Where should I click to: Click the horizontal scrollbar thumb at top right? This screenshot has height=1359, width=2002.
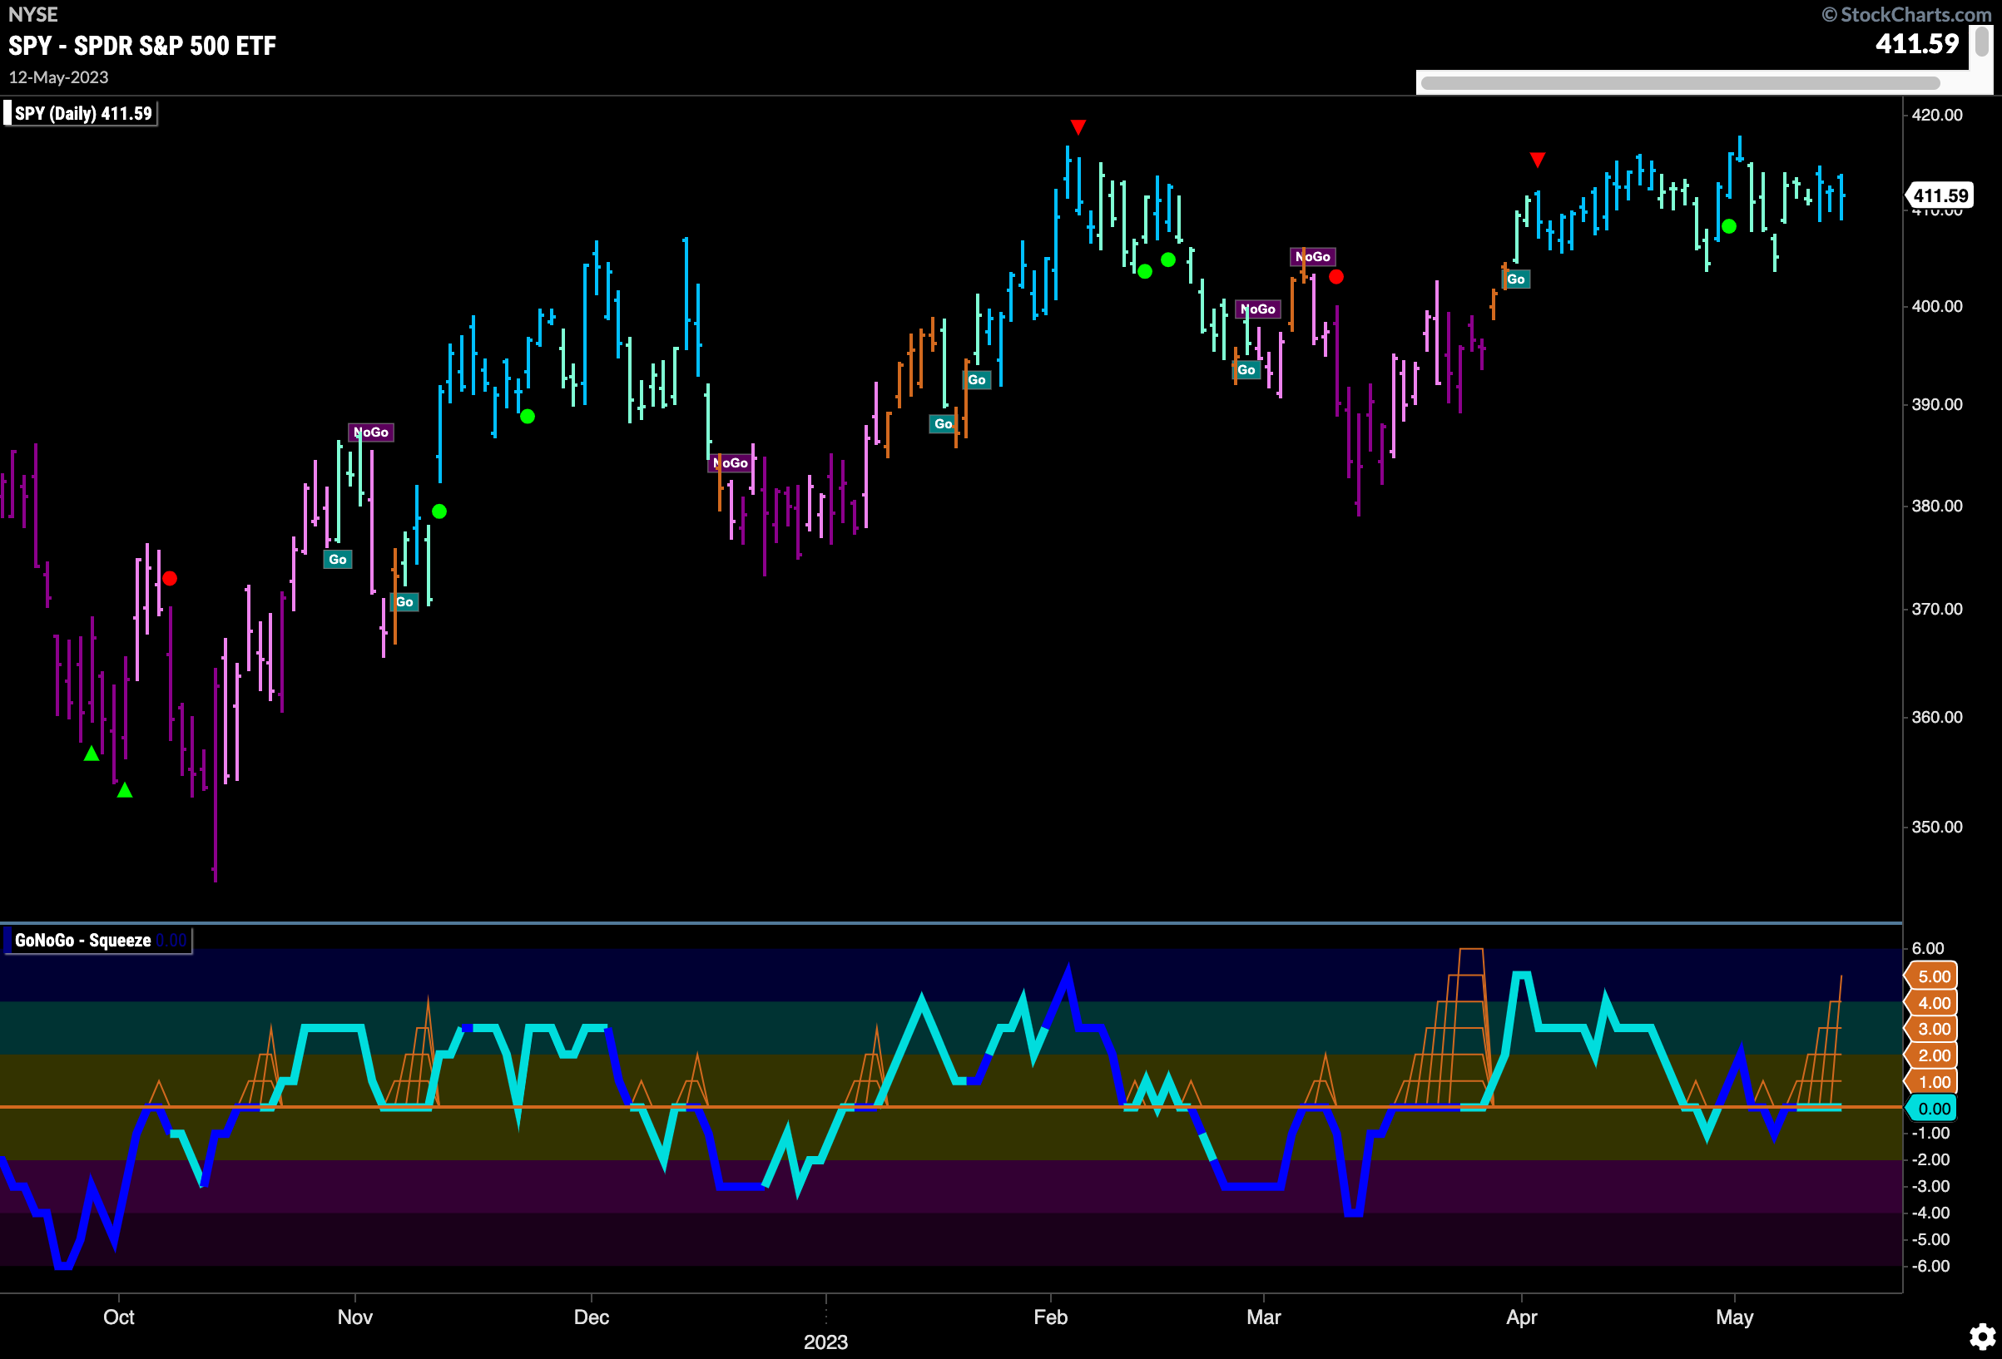click(1680, 82)
